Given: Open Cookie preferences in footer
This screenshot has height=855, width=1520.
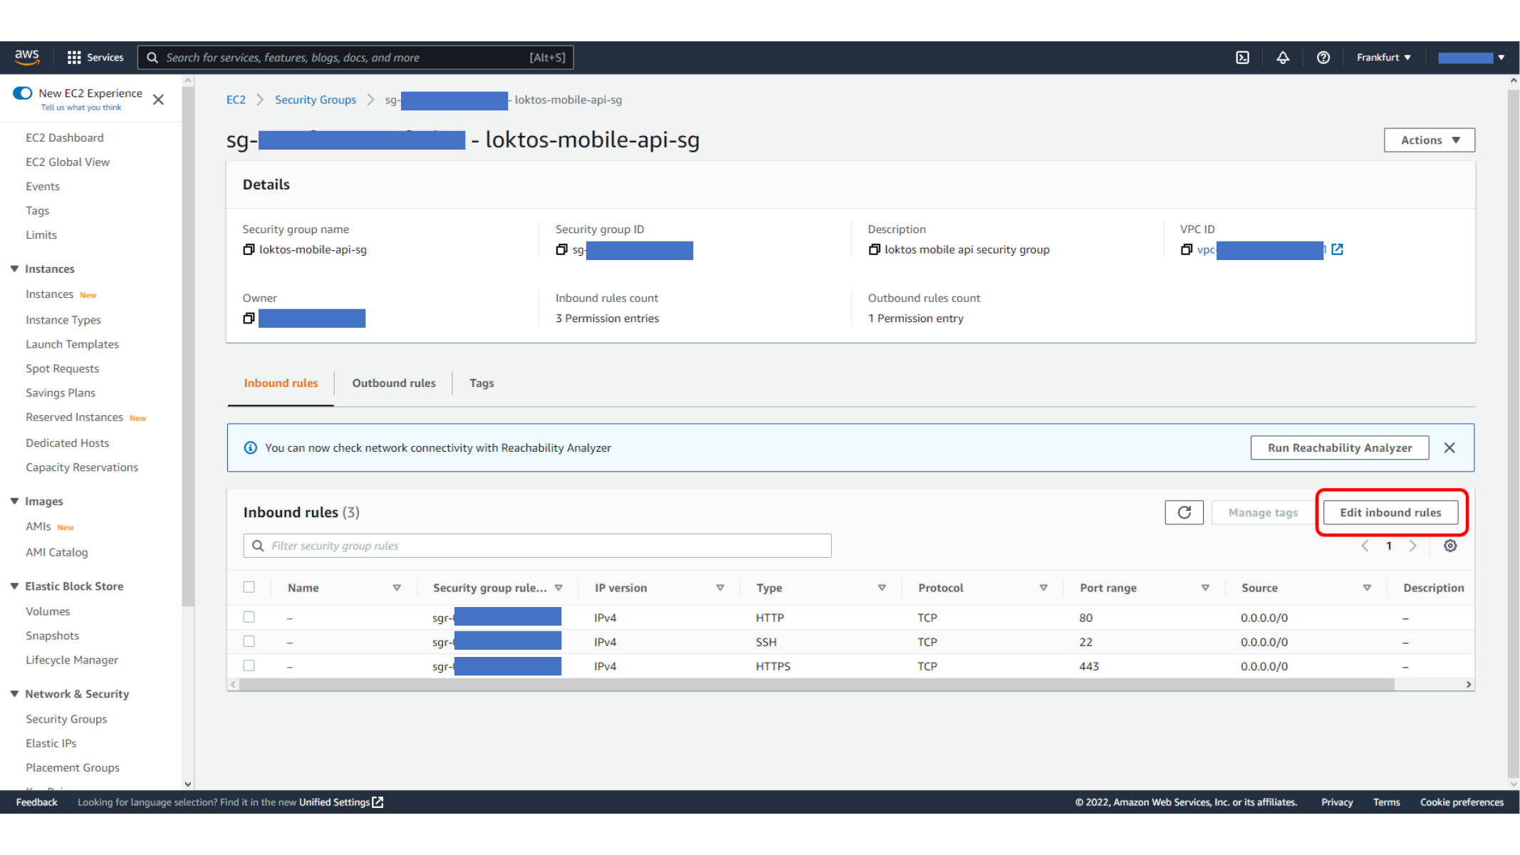Looking at the screenshot, I should click(x=1462, y=802).
